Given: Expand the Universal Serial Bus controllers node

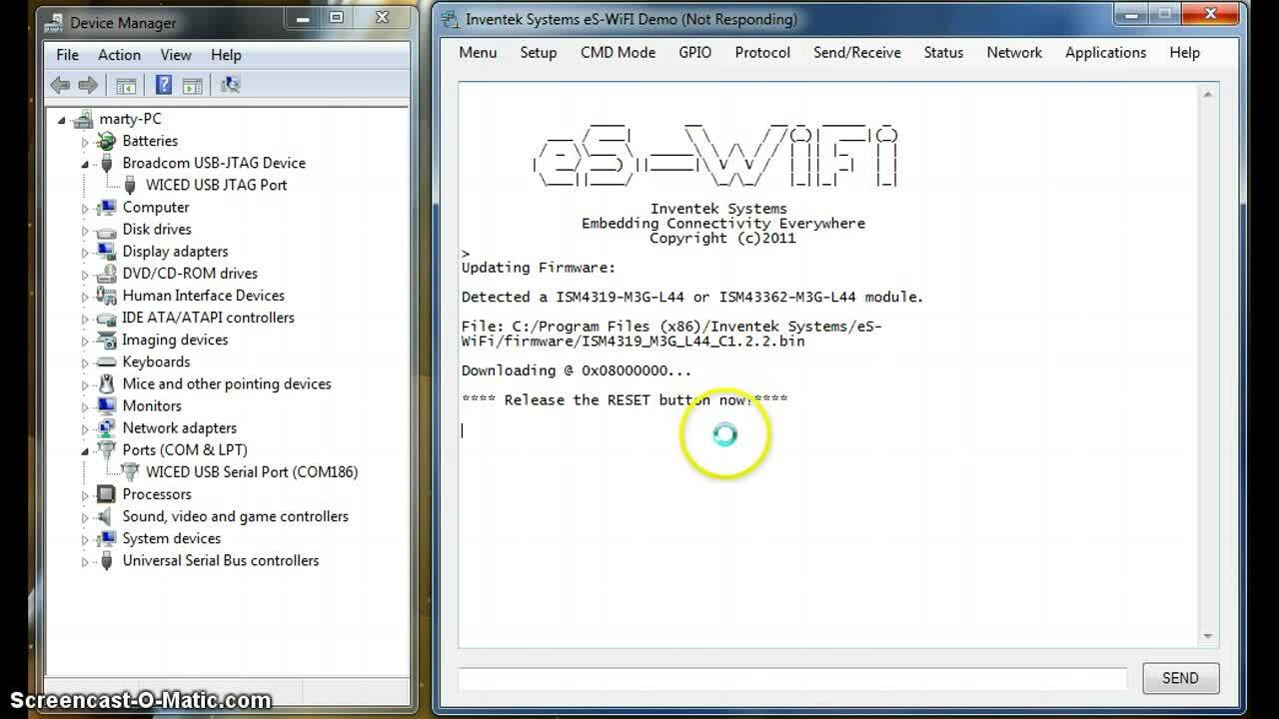Looking at the screenshot, I should [85, 560].
